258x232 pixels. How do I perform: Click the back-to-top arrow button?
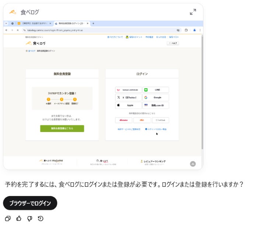click(x=193, y=164)
